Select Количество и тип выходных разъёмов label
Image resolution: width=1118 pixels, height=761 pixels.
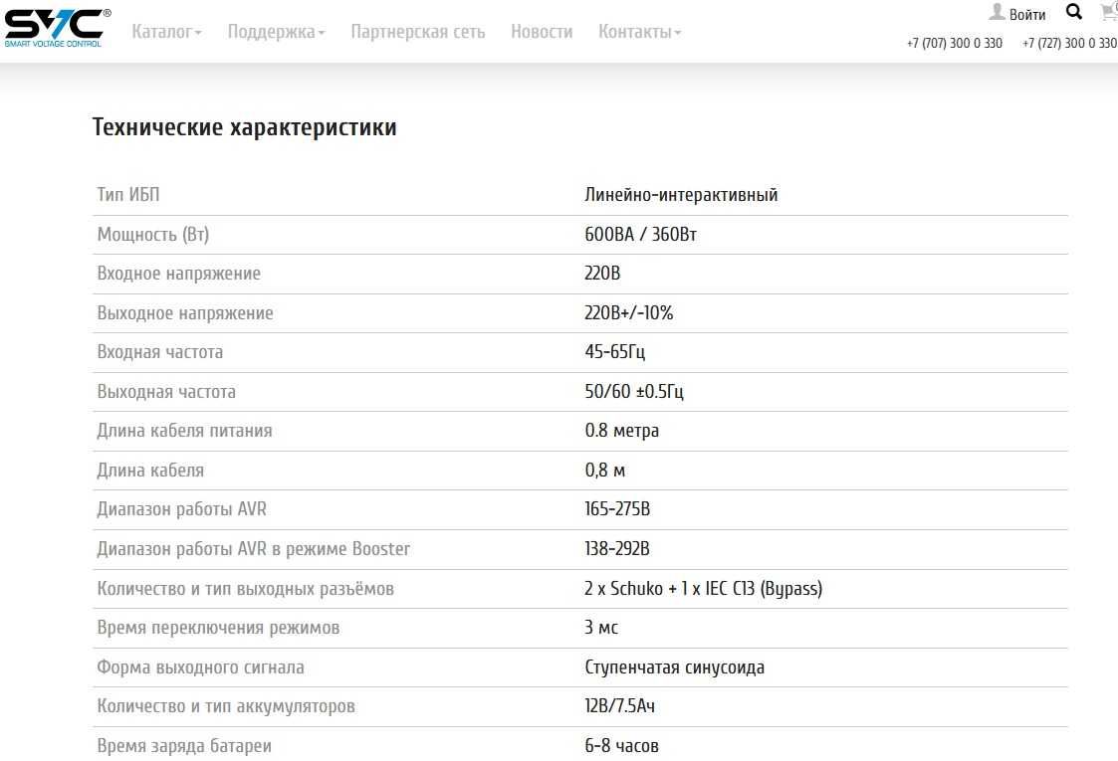coord(245,589)
